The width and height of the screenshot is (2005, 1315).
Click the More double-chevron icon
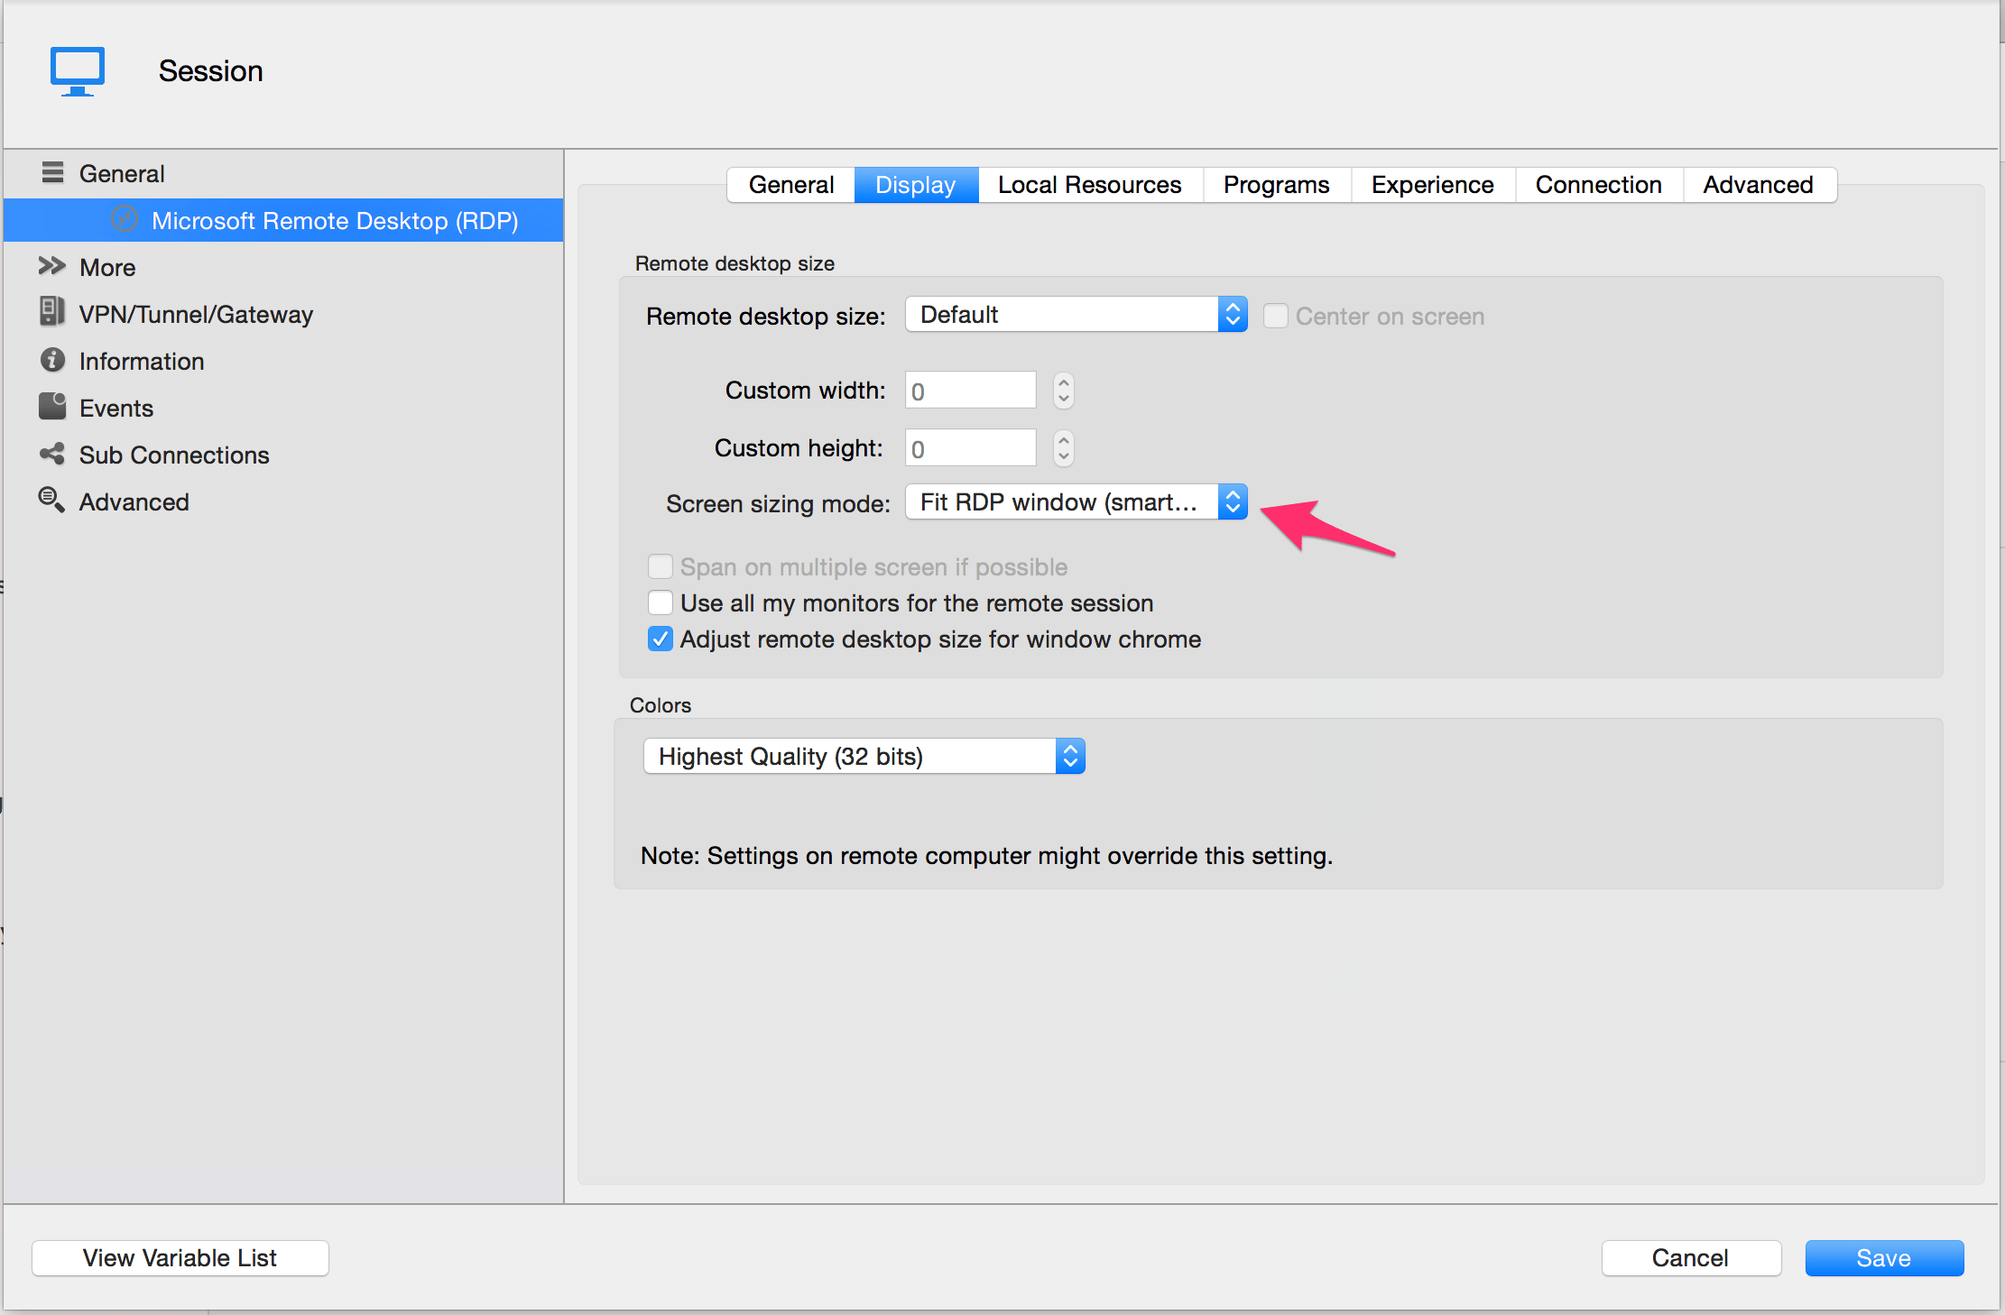pyautogui.click(x=51, y=266)
